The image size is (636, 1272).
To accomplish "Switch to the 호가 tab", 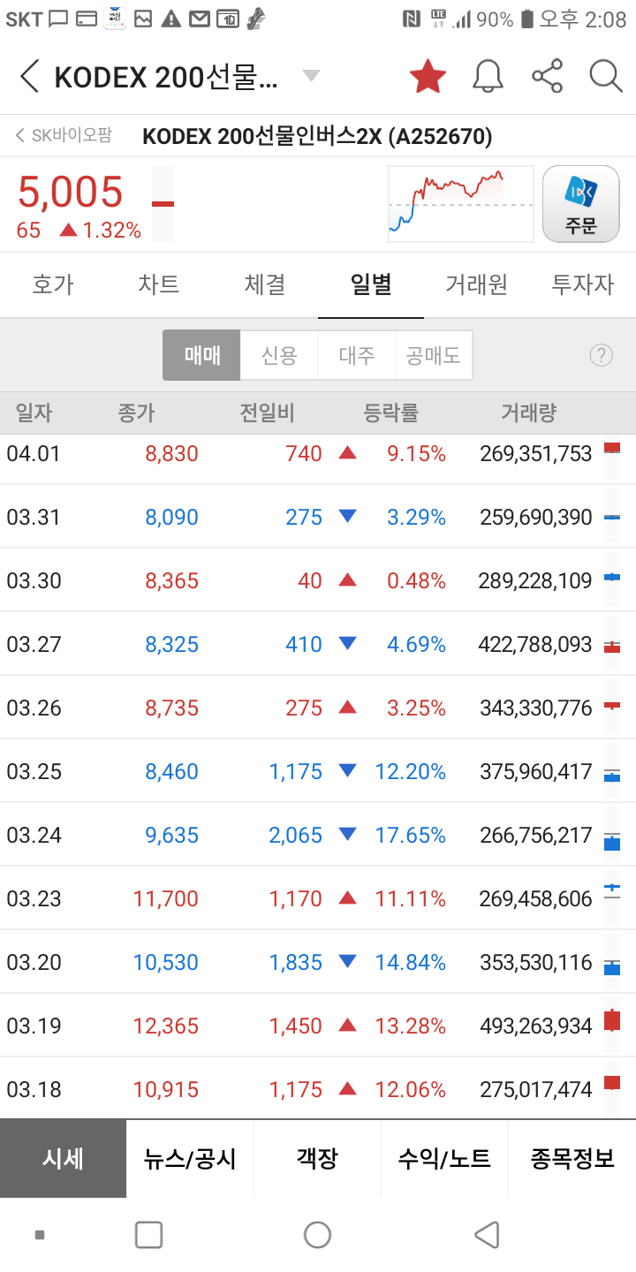I will pos(53,284).
